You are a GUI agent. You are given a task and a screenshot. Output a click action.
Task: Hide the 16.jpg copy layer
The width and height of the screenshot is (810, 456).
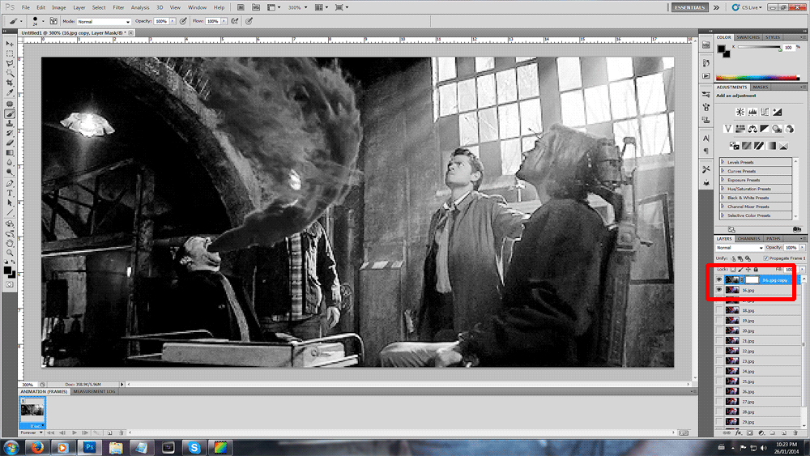click(718, 279)
